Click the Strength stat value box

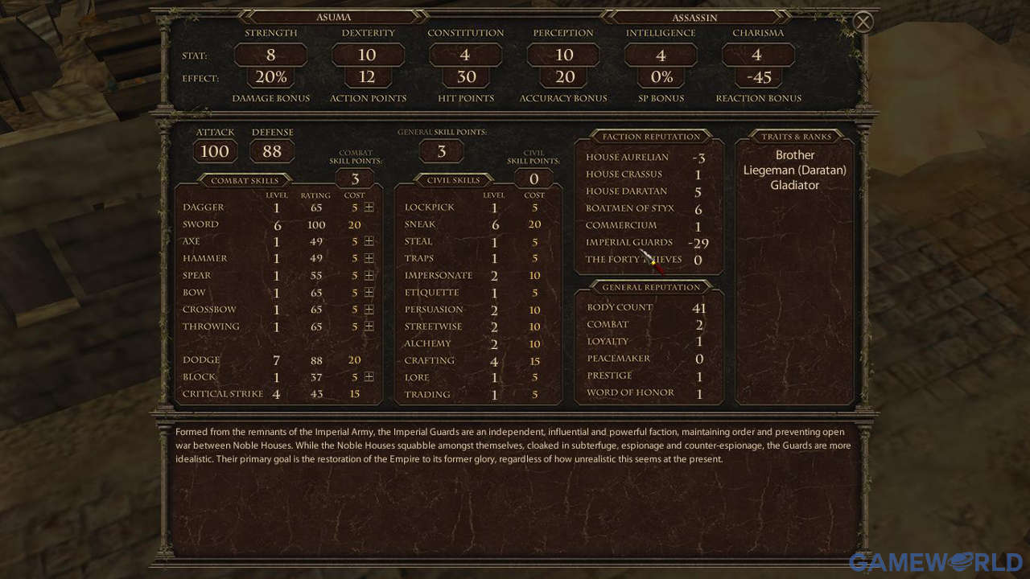pyautogui.click(x=270, y=55)
